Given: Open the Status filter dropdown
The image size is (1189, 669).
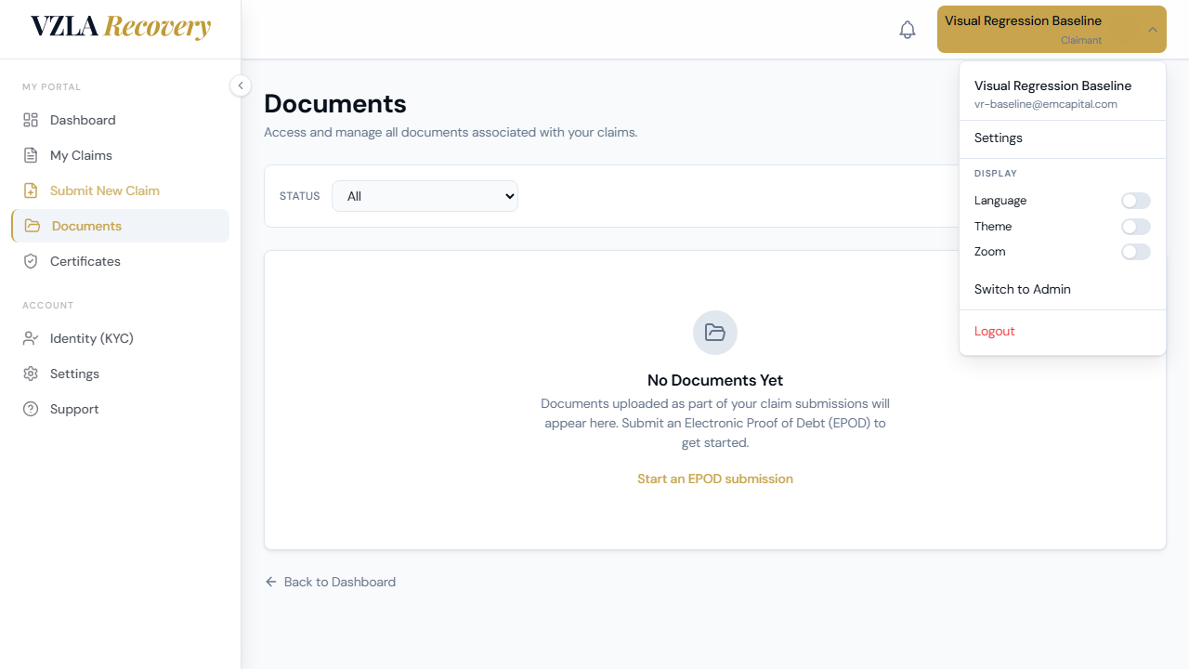Looking at the screenshot, I should click(425, 196).
